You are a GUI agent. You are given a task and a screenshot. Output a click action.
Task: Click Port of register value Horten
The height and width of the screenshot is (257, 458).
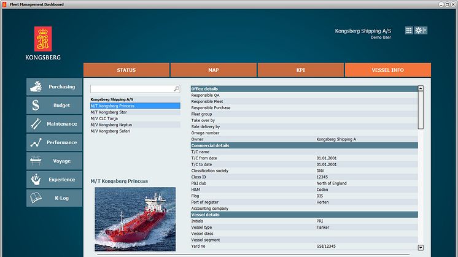pos(322,202)
